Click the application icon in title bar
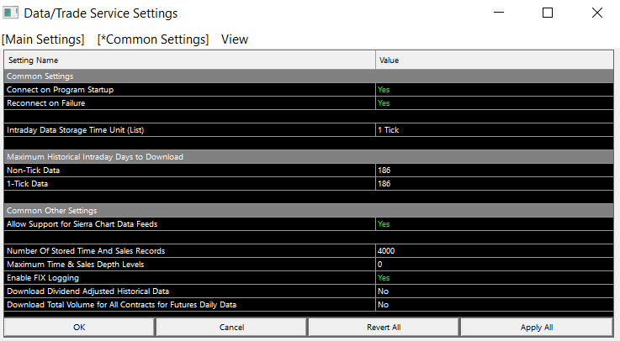 (x=12, y=13)
